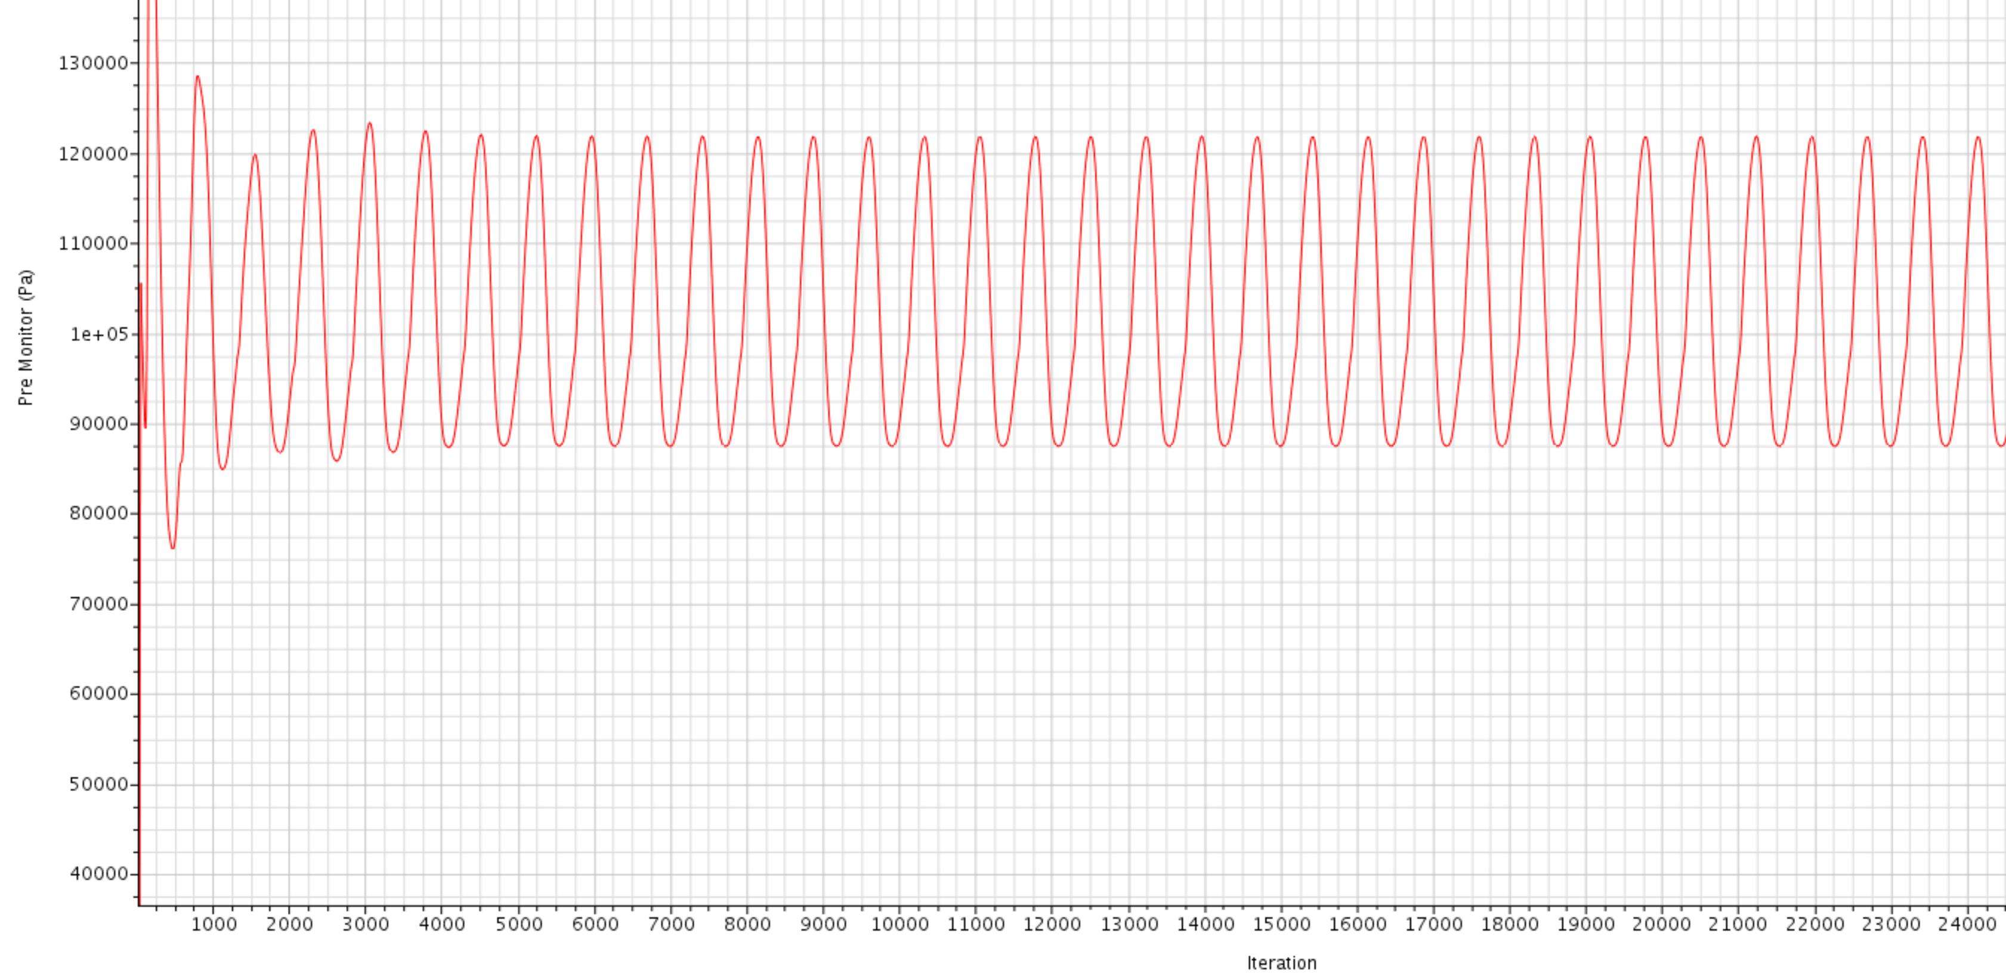Click the x-axis label 14000

tap(1206, 925)
